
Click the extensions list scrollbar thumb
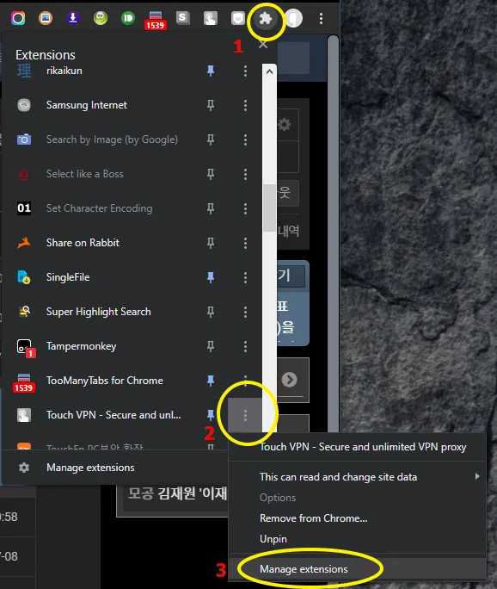point(269,208)
